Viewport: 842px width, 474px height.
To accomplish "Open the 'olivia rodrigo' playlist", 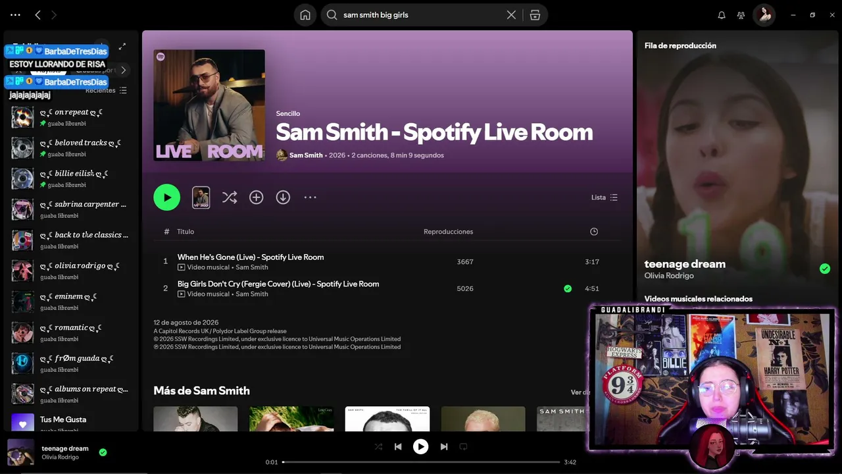I will [x=71, y=271].
